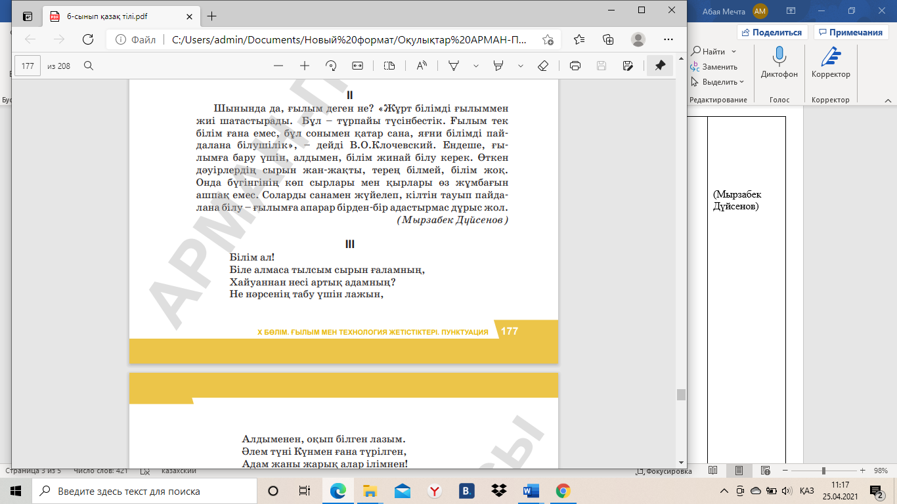This screenshot has height=504, width=897.
Task: Open the Favorites list in Edge
Action: pyautogui.click(x=579, y=39)
